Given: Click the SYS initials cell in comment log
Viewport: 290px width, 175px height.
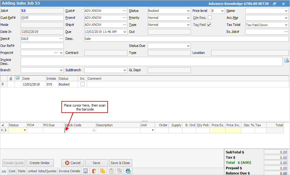Looking at the screenshot, I should tap(52, 84).
